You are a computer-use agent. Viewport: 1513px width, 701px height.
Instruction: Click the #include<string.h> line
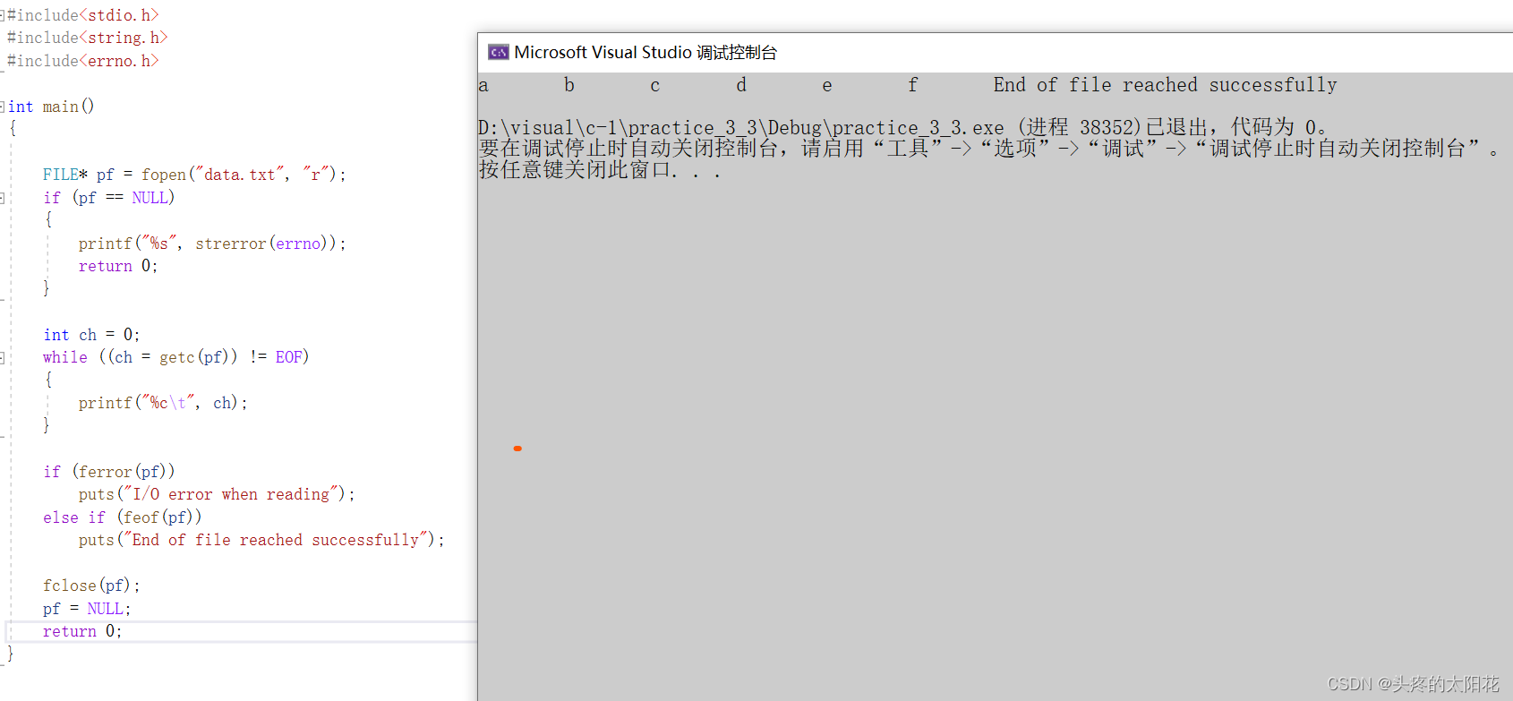point(88,38)
